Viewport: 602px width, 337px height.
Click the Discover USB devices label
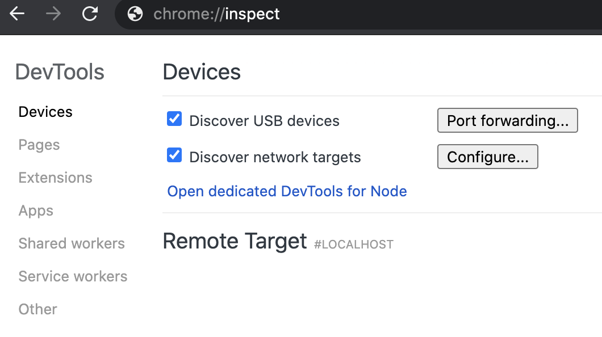pyautogui.click(x=264, y=121)
